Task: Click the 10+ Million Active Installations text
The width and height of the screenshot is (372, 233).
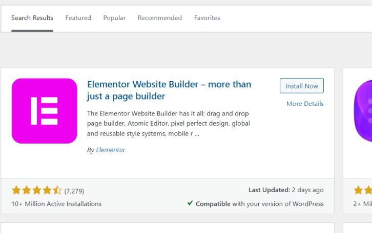Action: click(56, 204)
